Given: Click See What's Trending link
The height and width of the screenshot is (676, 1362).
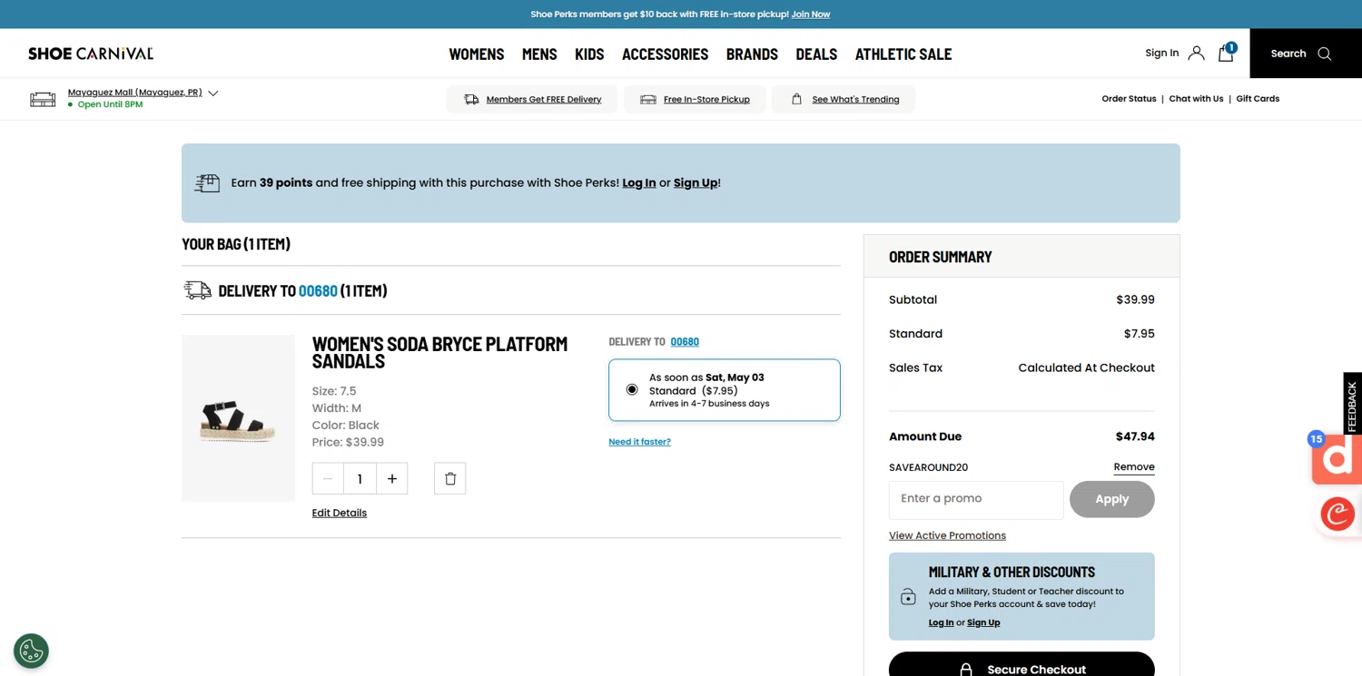Looking at the screenshot, I should (x=855, y=100).
